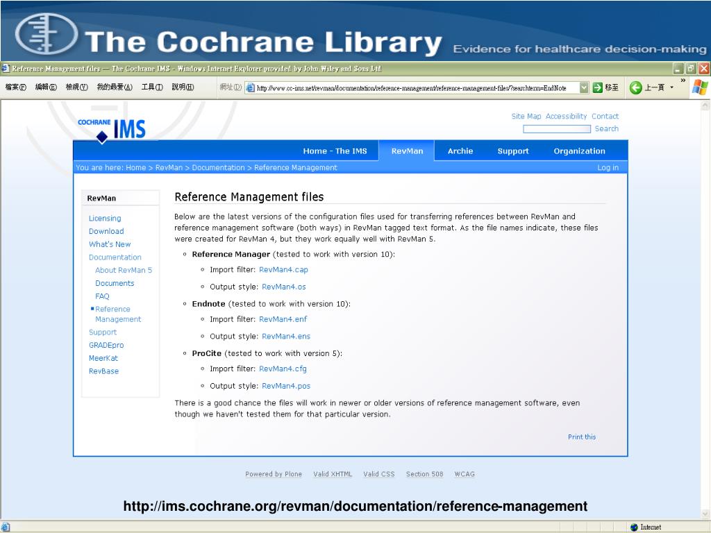Switch to the Archie tab
Screen dimensions: 711x533
(x=460, y=150)
